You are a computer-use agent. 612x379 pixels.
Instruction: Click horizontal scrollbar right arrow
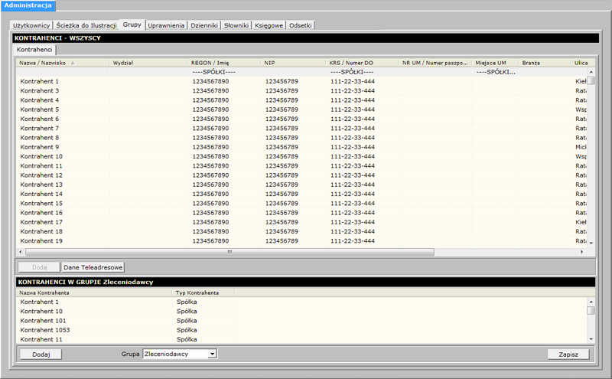point(582,252)
